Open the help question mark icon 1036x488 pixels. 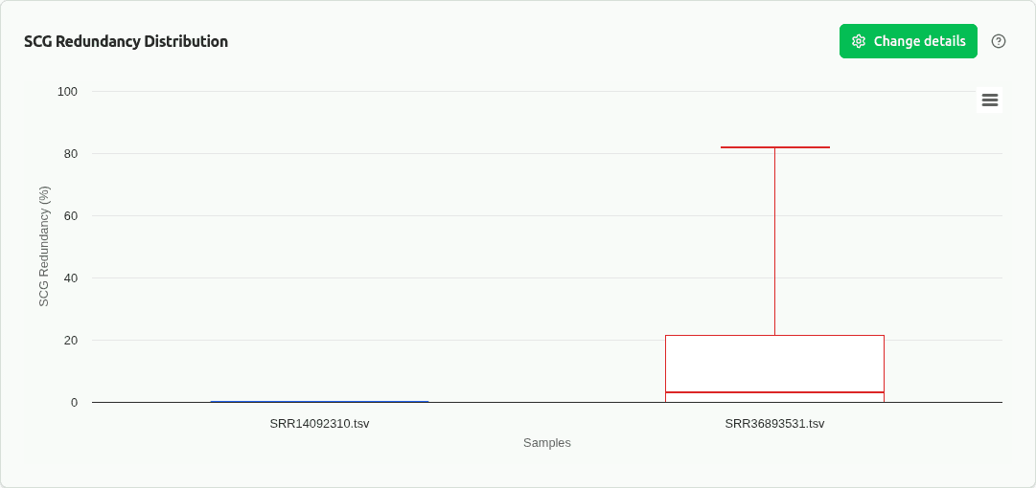pos(999,41)
